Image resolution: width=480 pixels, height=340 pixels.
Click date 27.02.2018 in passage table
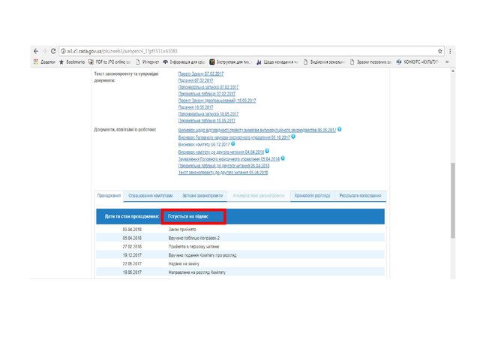pos(132,247)
